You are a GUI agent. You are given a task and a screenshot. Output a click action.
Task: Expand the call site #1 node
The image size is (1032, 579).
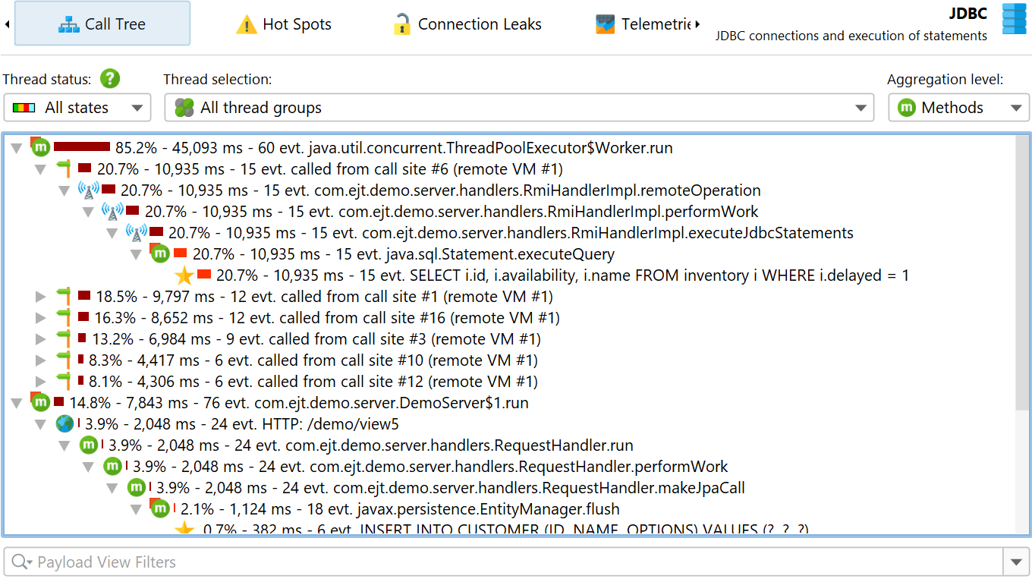[42, 297]
